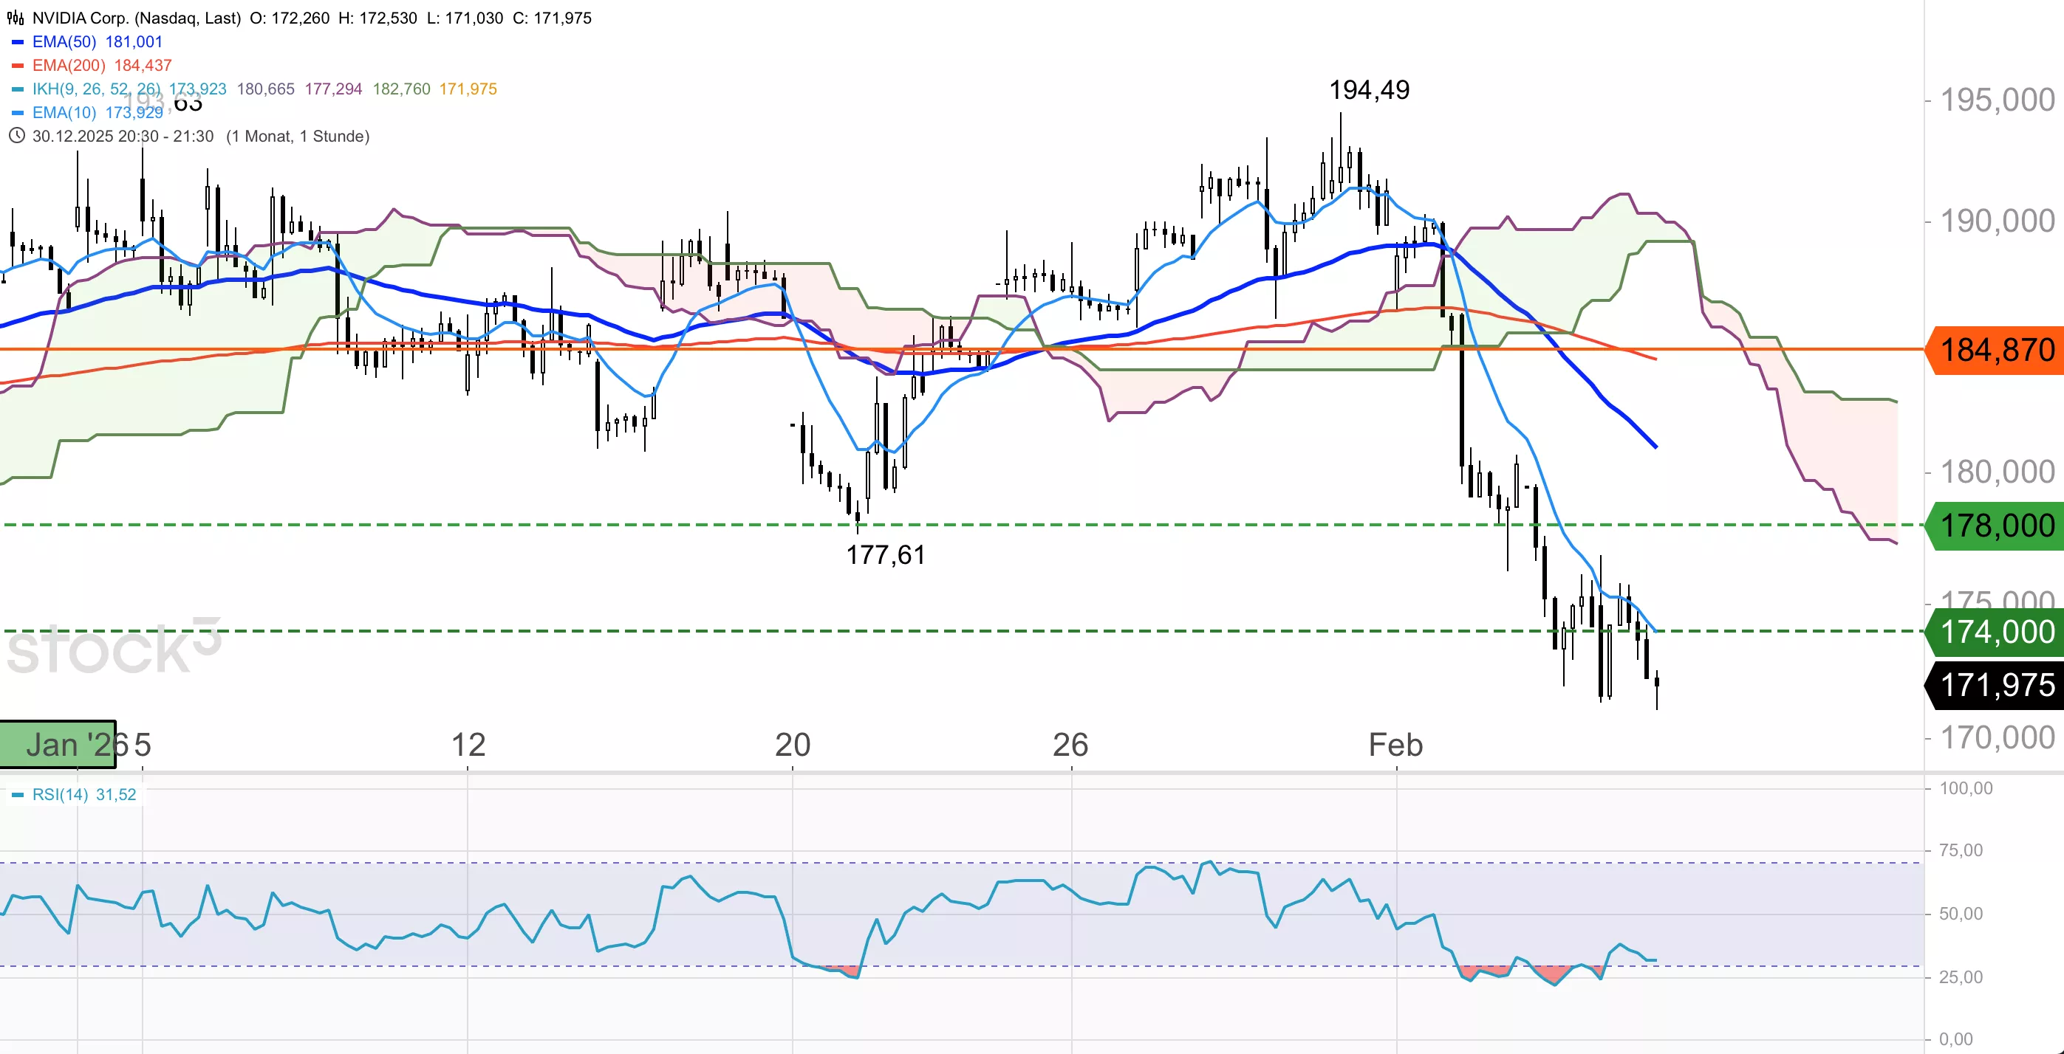Viewport: 2064px width, 1054px height.
Task: Click the 1 Monat, 1 Stunde timeframe text
Action: pos(297,136)
